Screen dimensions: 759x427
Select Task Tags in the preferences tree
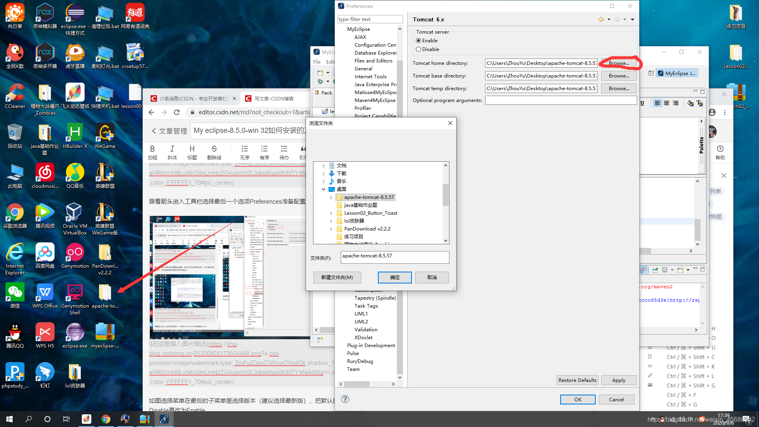coord(366,306)
